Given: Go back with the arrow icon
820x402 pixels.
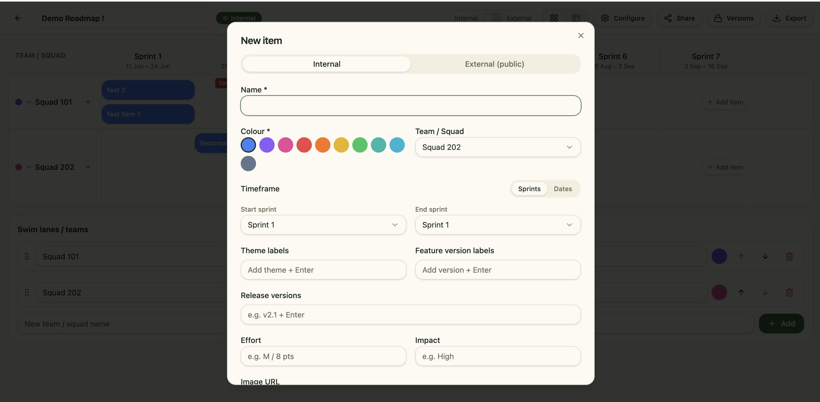Looking at the screenshot, I should click(18, 18).
